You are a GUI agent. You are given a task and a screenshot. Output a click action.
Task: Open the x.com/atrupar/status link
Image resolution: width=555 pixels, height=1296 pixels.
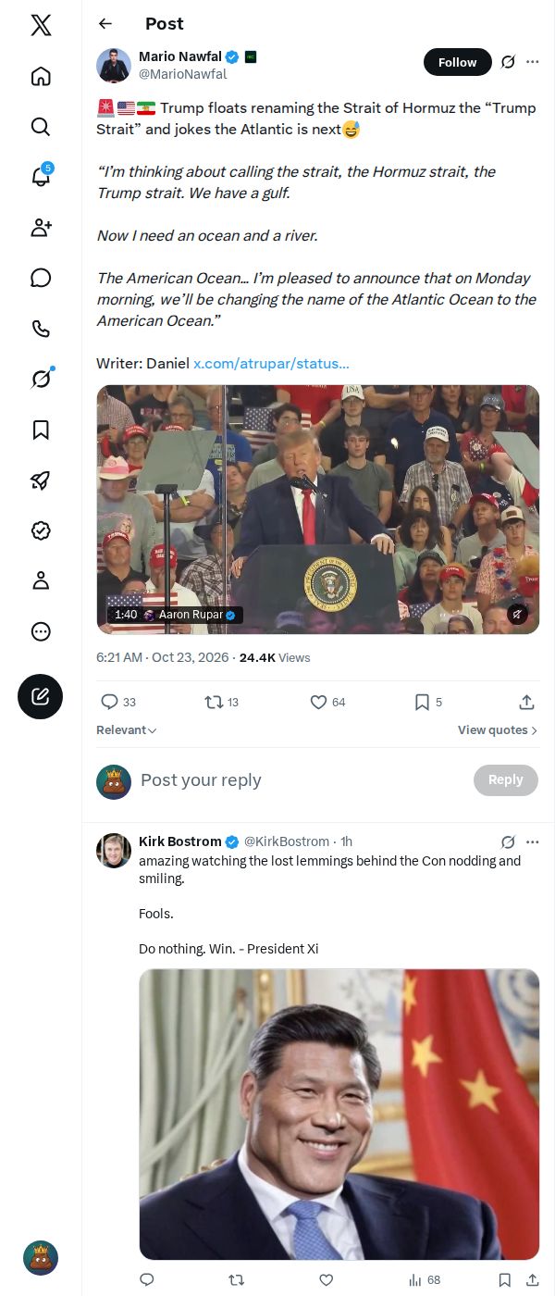tap(271, 364)
